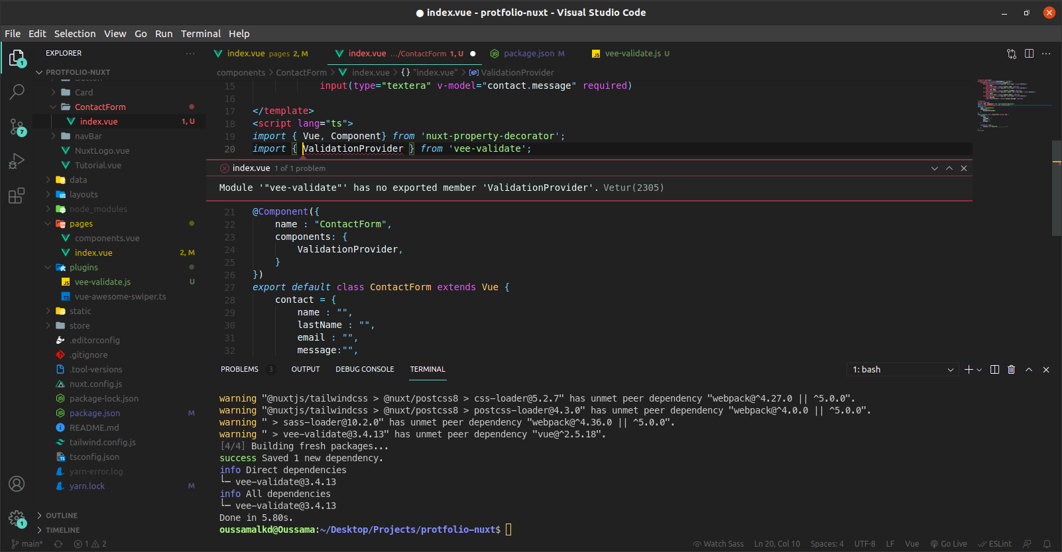Change language mode Vue in status bar
The height and width of the screenshot is (552, 1062).
[912, 544]
